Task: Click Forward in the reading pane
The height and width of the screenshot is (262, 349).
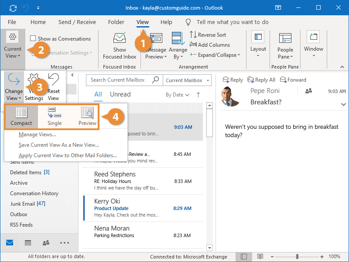Action: (x=293, y=80)
